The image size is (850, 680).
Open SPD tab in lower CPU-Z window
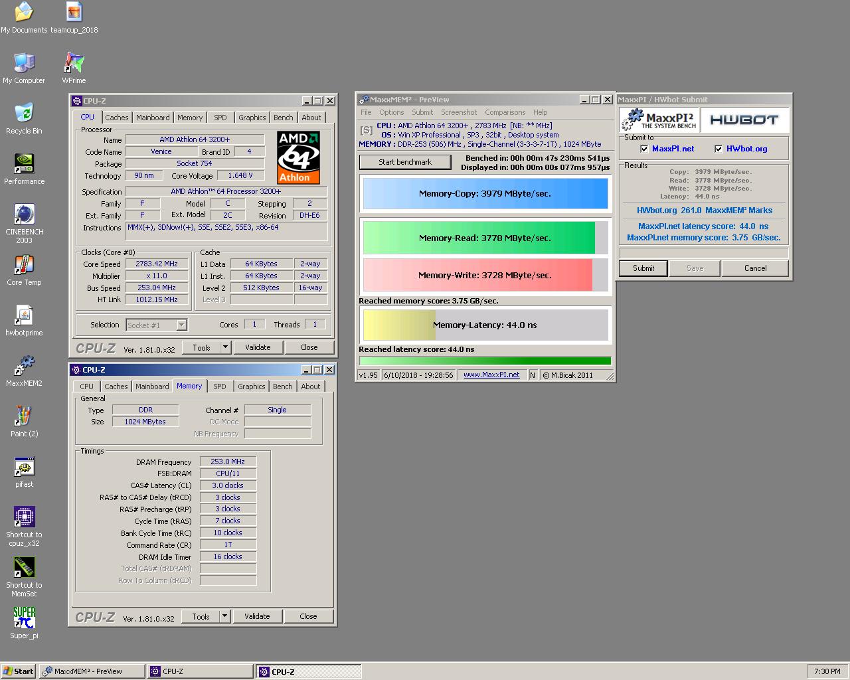coord(220,386)
